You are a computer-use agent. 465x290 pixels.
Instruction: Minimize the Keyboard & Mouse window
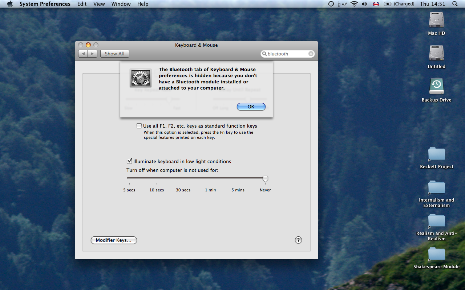[x=88, y=45]
